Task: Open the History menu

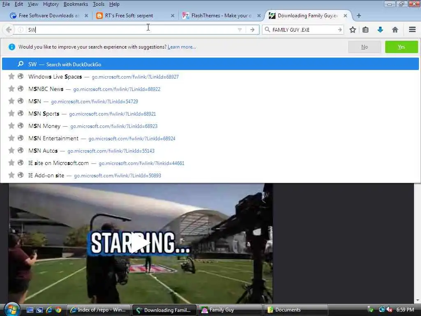Action: [51, 4]
